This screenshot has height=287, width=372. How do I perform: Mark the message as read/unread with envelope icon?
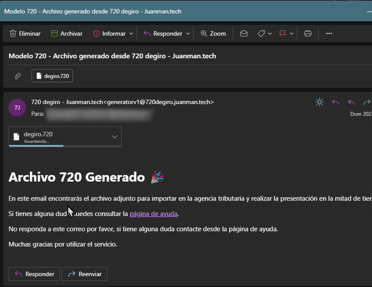(x=244, y=34)
